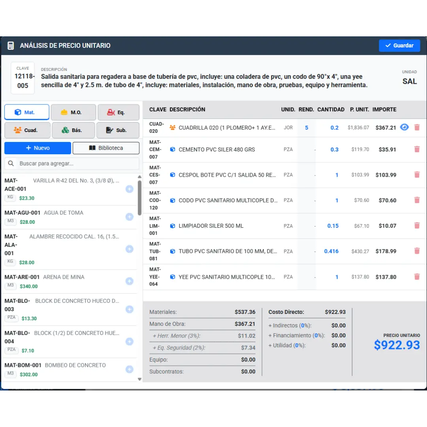Viewport: 427px width, 427px height.
Task: Click the search magnifier icon
Action: pos(11,163)
